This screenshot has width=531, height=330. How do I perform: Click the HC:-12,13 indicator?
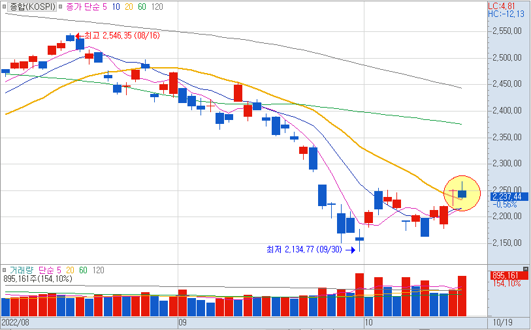click(506, 14)
